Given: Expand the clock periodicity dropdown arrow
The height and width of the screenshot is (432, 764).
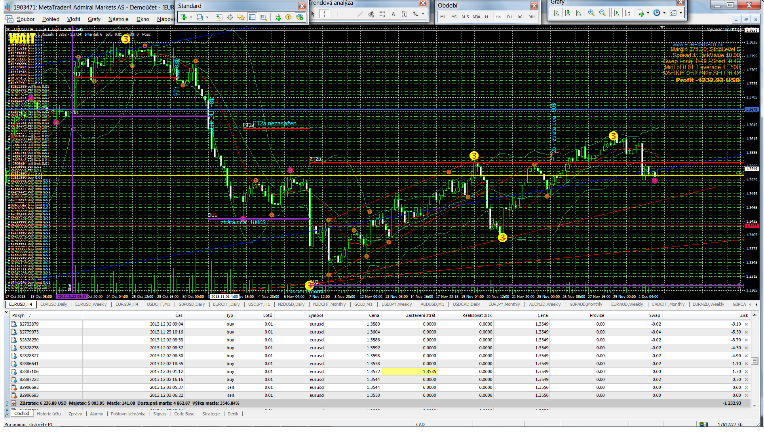Looking at the screenshot, I should (x=664, y=13).
